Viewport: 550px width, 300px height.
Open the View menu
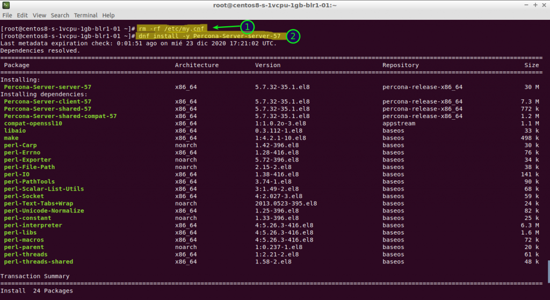(x=39, y=16)
